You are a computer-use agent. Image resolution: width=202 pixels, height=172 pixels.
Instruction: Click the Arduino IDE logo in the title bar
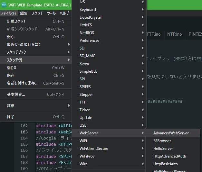click(x=4, y=5)
